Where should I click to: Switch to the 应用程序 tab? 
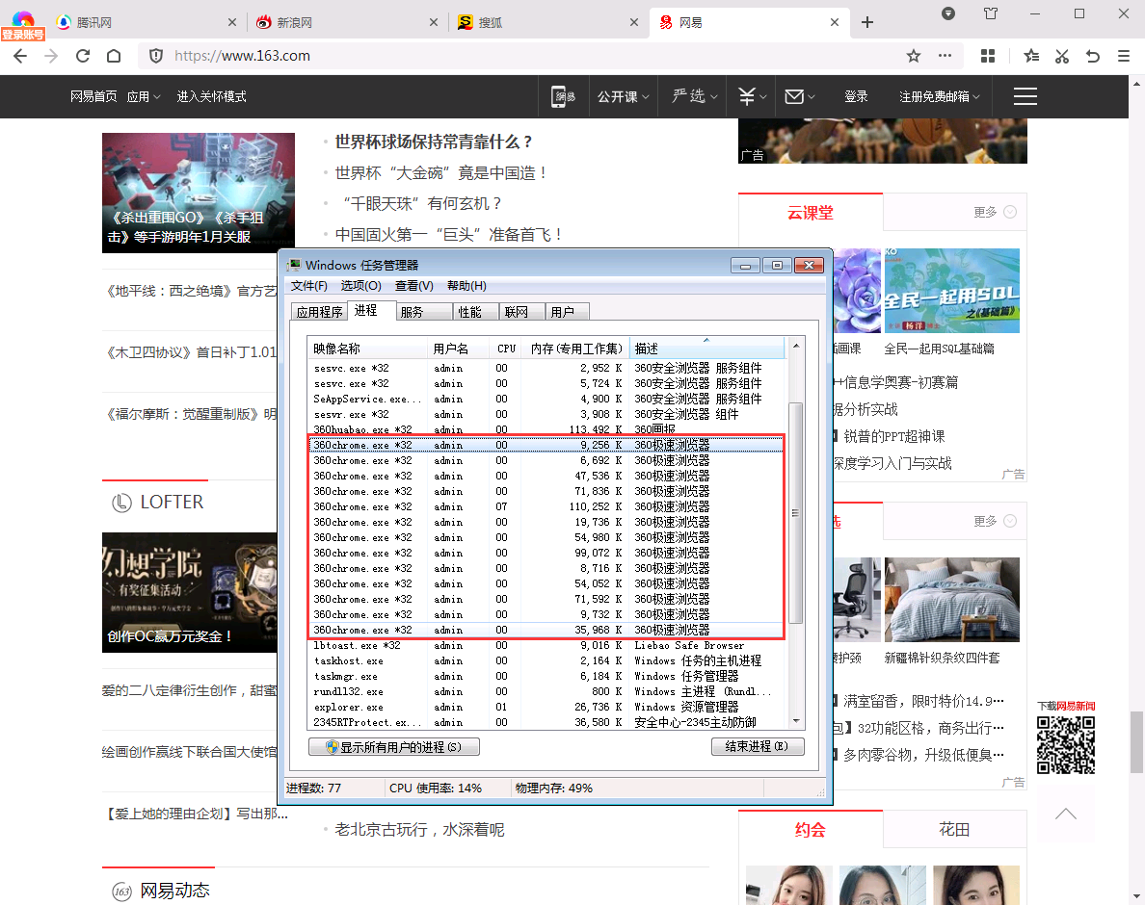[x=319, y=312]
